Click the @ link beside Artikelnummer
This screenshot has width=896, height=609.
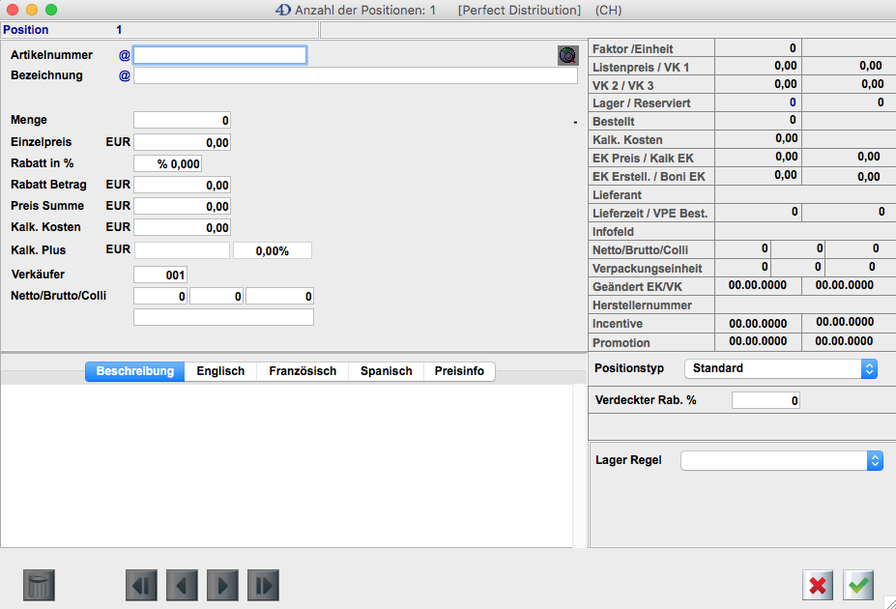[124, 56]
